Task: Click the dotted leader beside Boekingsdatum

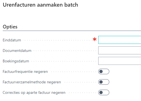Action: [64, 61]
